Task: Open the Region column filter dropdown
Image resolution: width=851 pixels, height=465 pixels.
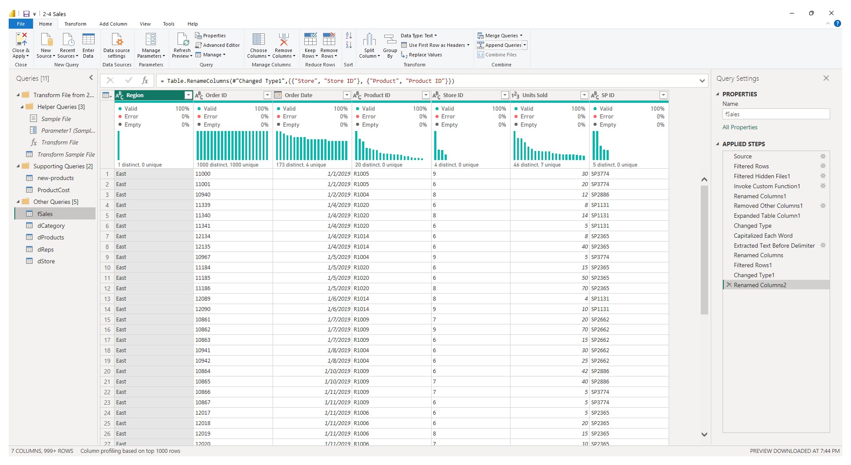Action: (x=188, y=95)
